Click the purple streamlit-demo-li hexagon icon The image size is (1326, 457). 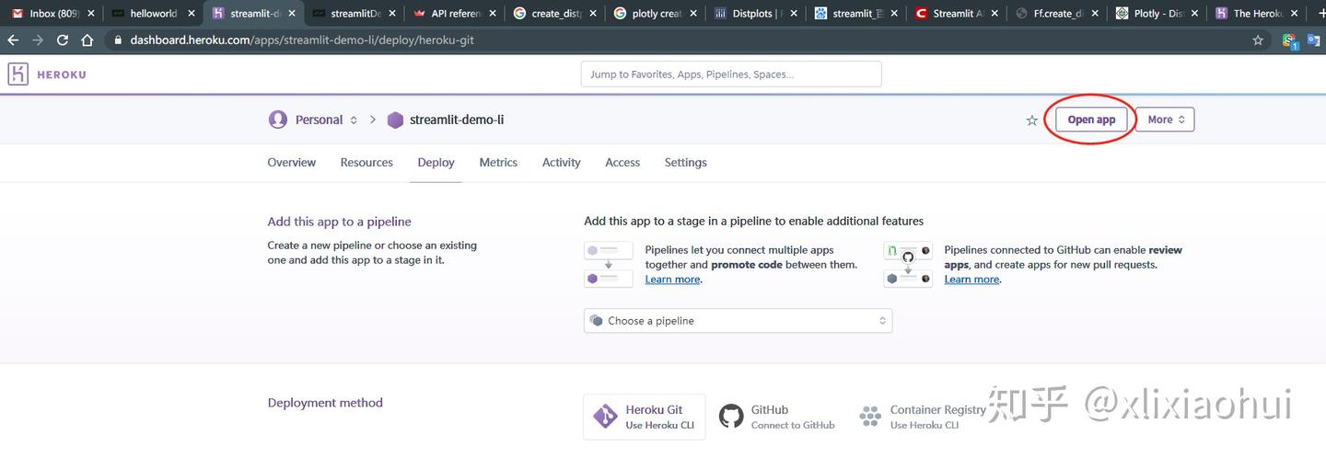coord(395,120)
